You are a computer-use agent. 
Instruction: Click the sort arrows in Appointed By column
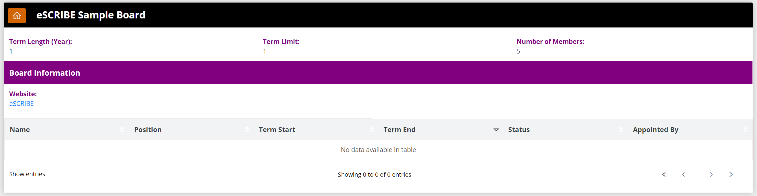click(745, 130)
